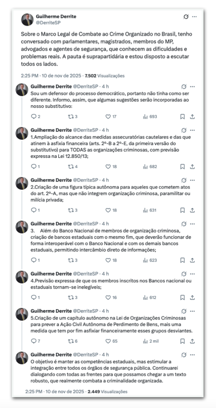Click the Grok icon on the main tweet
Image resolution: width=216 pixels, height=408 pixels.
(186, 17)
